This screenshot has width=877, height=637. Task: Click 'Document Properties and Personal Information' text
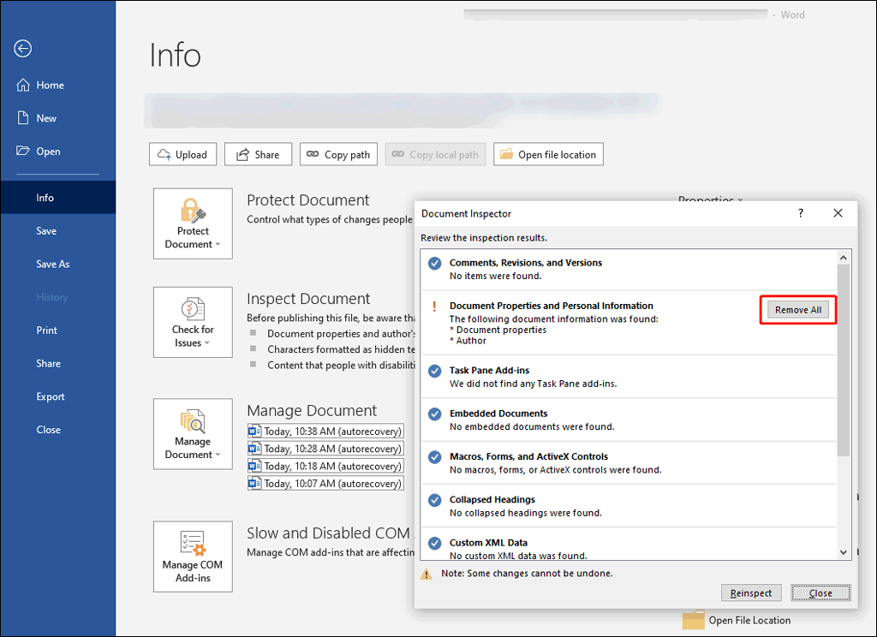pos(552,306)
